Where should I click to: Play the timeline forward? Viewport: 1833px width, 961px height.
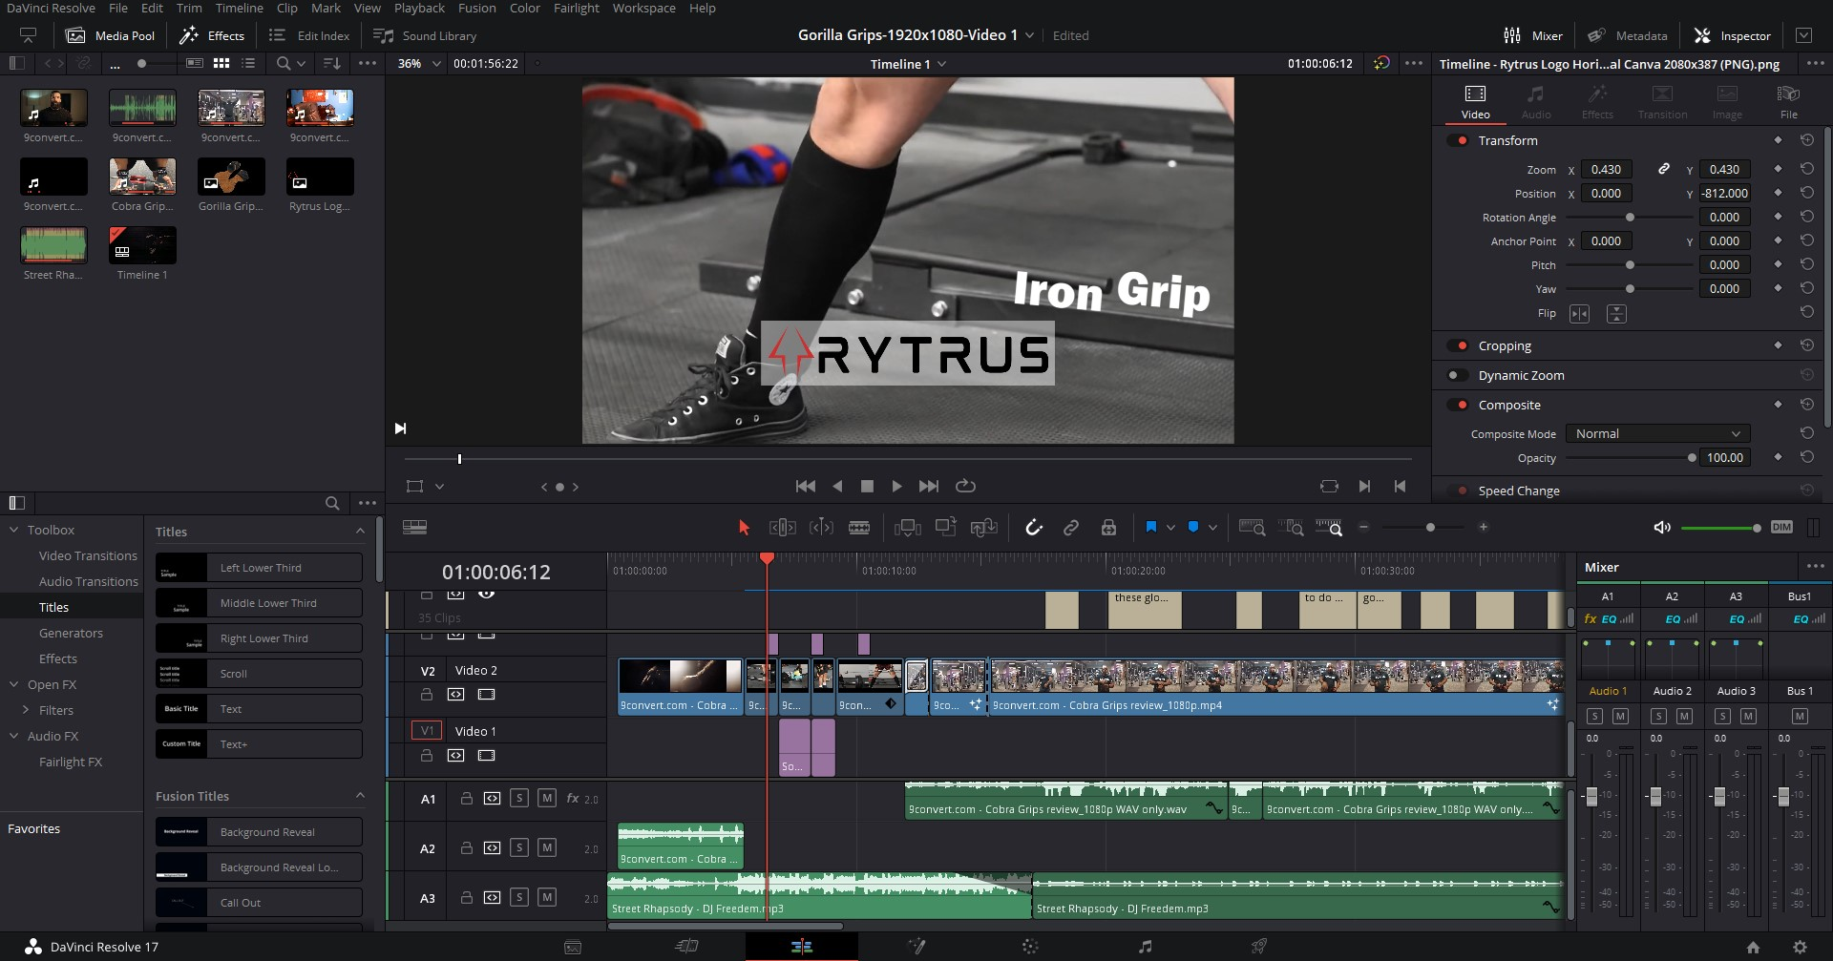pyautogui.click(x=896, y=486)
